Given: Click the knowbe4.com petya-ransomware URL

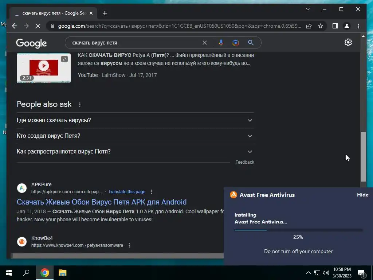Looking at the screenshot, I should click(x=77, y=245).
